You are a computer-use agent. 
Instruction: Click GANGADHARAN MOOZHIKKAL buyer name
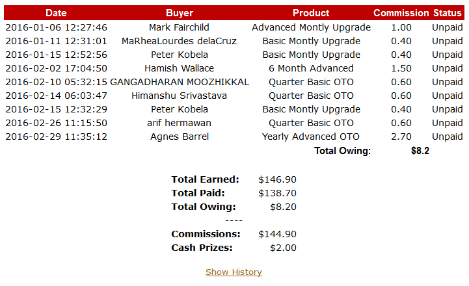click(x=180, y=82)
